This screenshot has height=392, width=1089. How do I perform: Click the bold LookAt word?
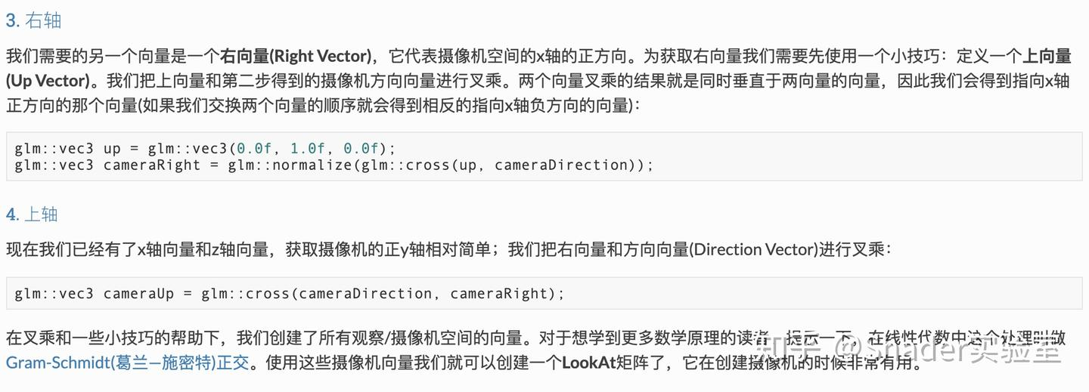[x=586, y=363]
